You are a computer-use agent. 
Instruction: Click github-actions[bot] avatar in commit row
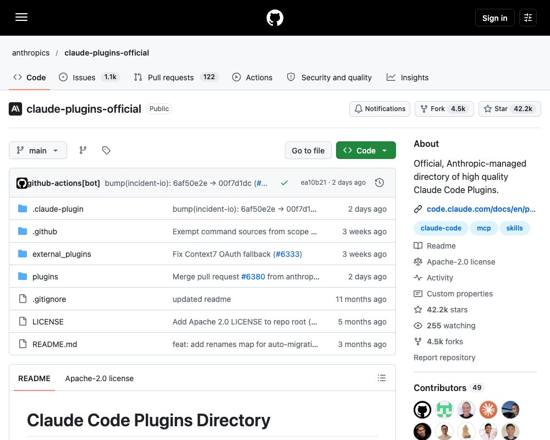click(22, 183)
